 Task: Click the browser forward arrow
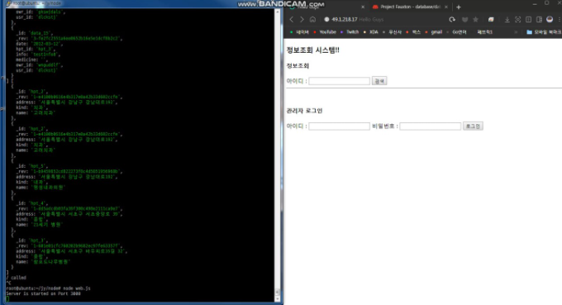302,19
